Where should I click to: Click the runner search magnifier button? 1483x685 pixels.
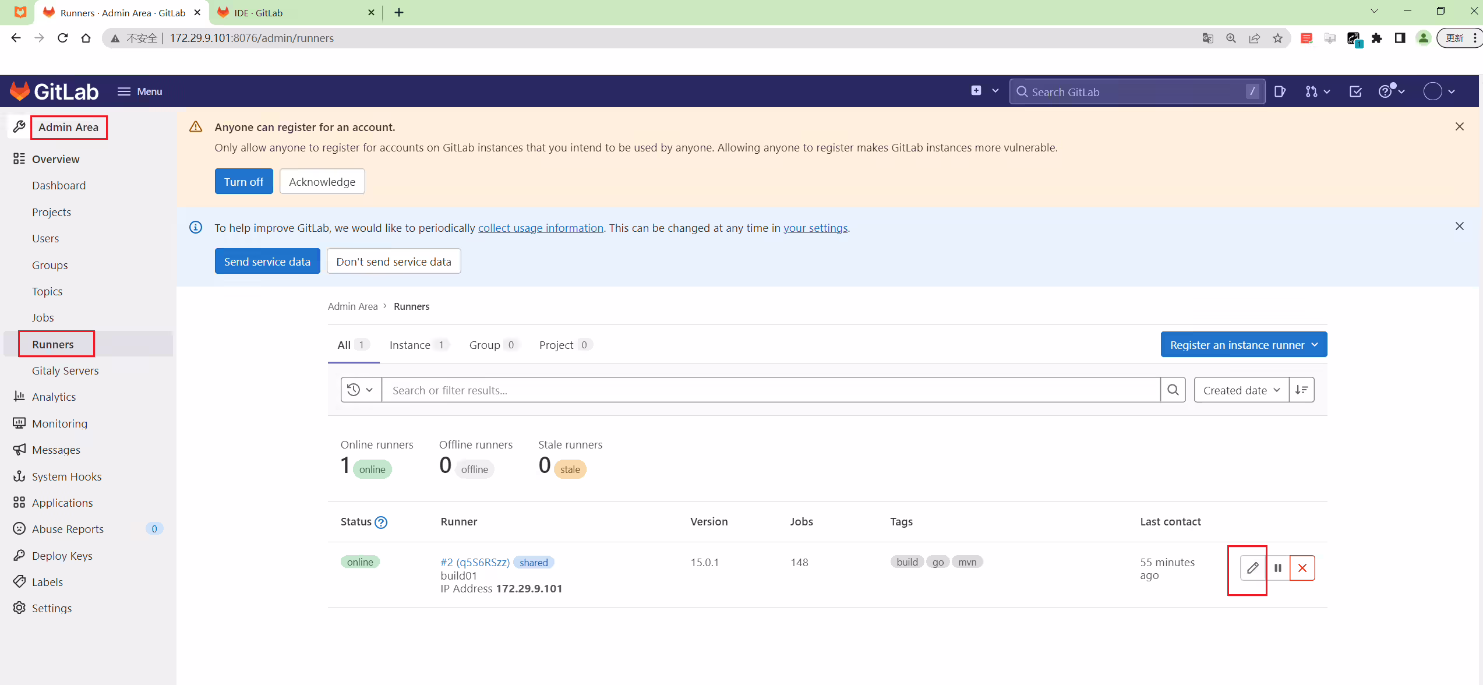coord(1173,390)
